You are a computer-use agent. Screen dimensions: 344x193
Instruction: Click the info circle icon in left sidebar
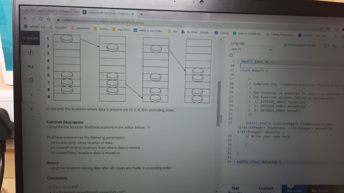[31, 80]
